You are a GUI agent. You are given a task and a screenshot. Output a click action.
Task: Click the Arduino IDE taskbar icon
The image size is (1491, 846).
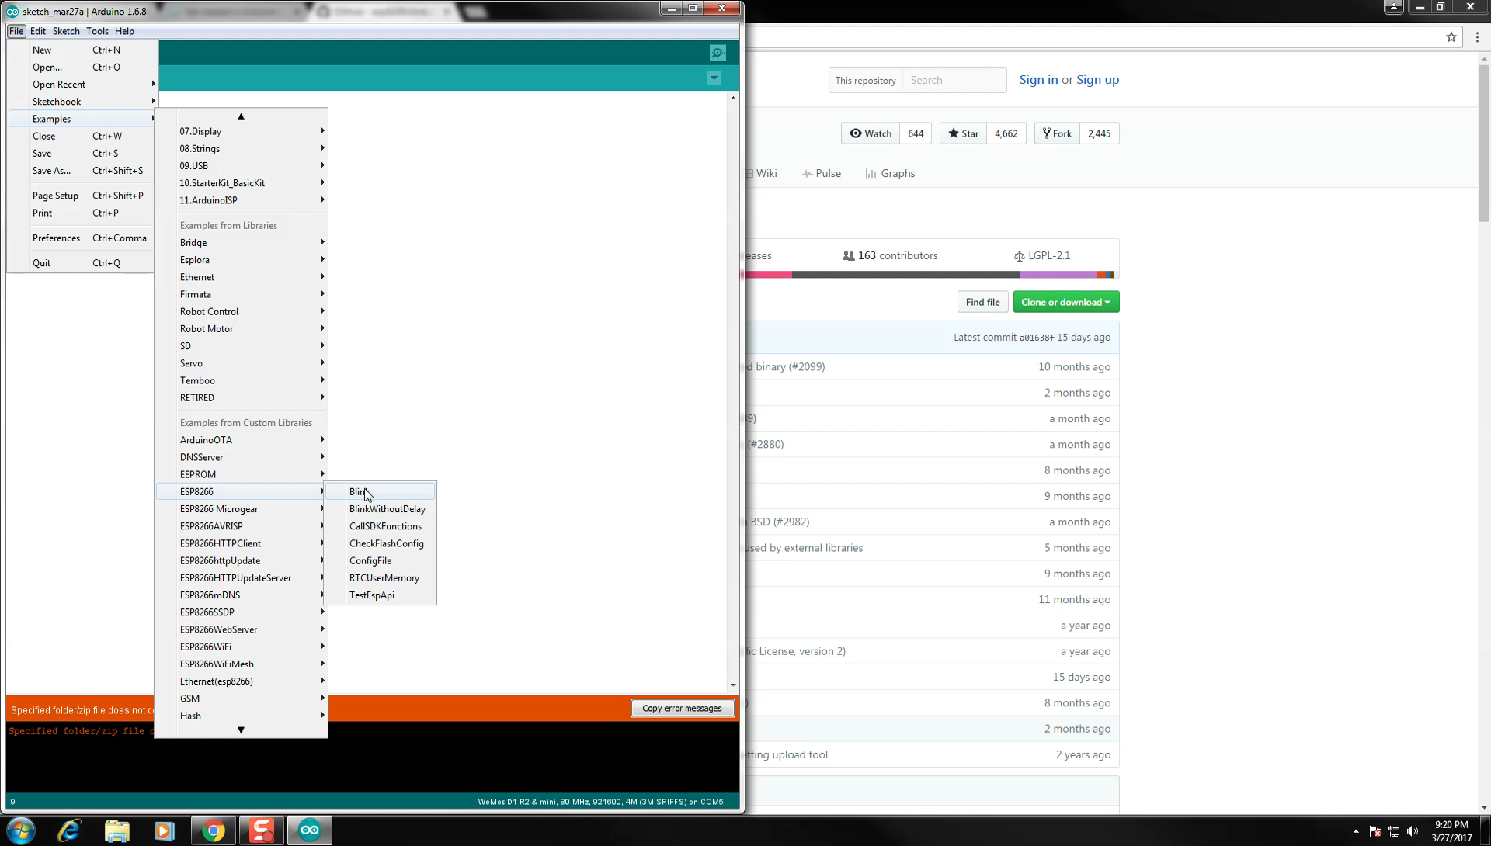[x=309, y=830]
